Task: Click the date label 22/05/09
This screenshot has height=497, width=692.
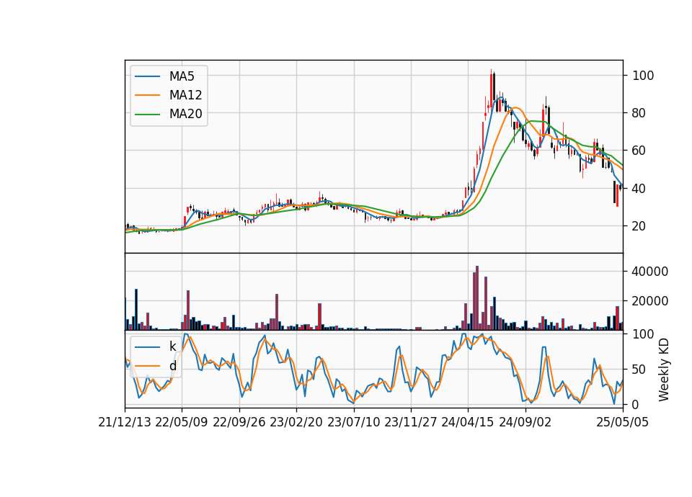Action: click(x=182, y=422)
